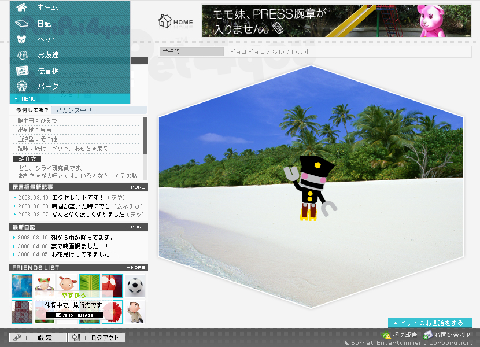Viewport: 480px width, 347px height.
Task: Click the ログアウト button
Action: 97,338
